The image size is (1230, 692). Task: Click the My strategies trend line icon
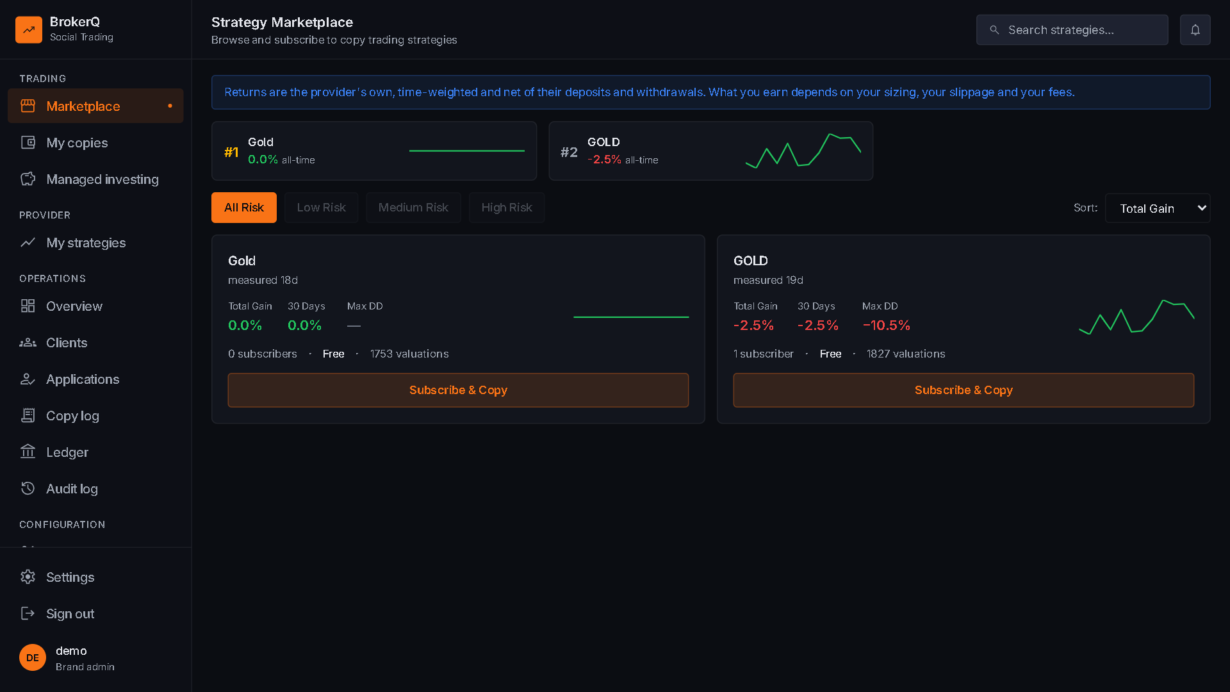pos(28,242)
